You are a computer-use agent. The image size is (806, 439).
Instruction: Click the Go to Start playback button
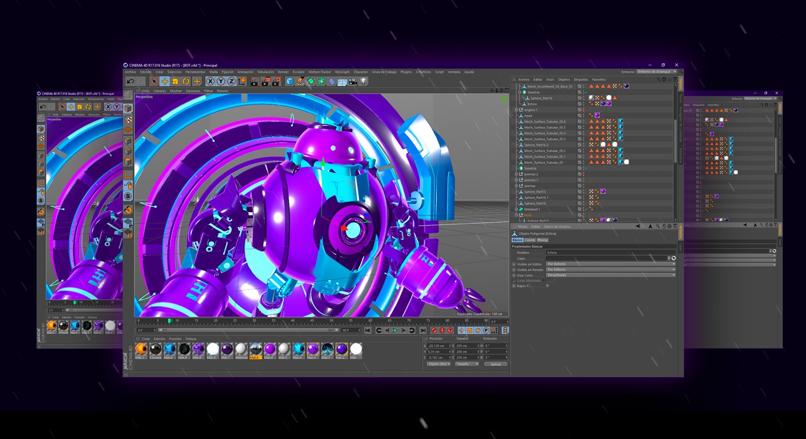[x=368, y=331]
